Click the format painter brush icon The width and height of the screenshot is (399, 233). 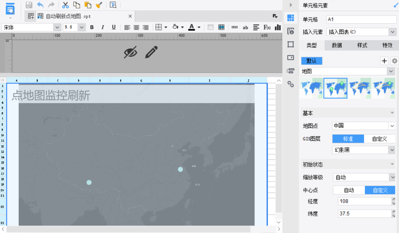[99, 5]
